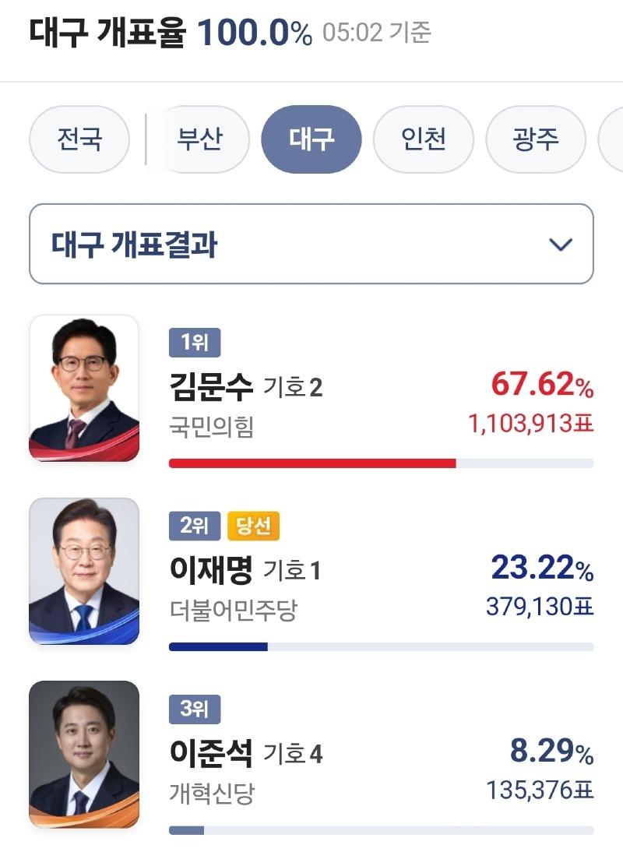Open the 인천 region tab
Viewport: 623px width, 852px height.
424,139
